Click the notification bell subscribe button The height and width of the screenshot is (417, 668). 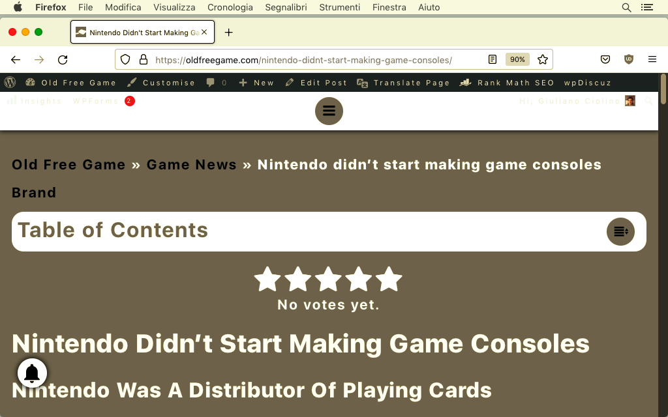click(x=33, y=373)
